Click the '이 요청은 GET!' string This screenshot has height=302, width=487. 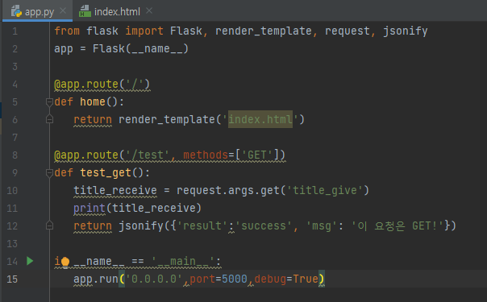coord(398,225)
